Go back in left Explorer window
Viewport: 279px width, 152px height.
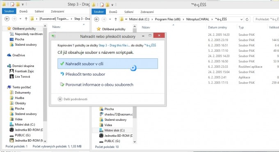[7, 19]
